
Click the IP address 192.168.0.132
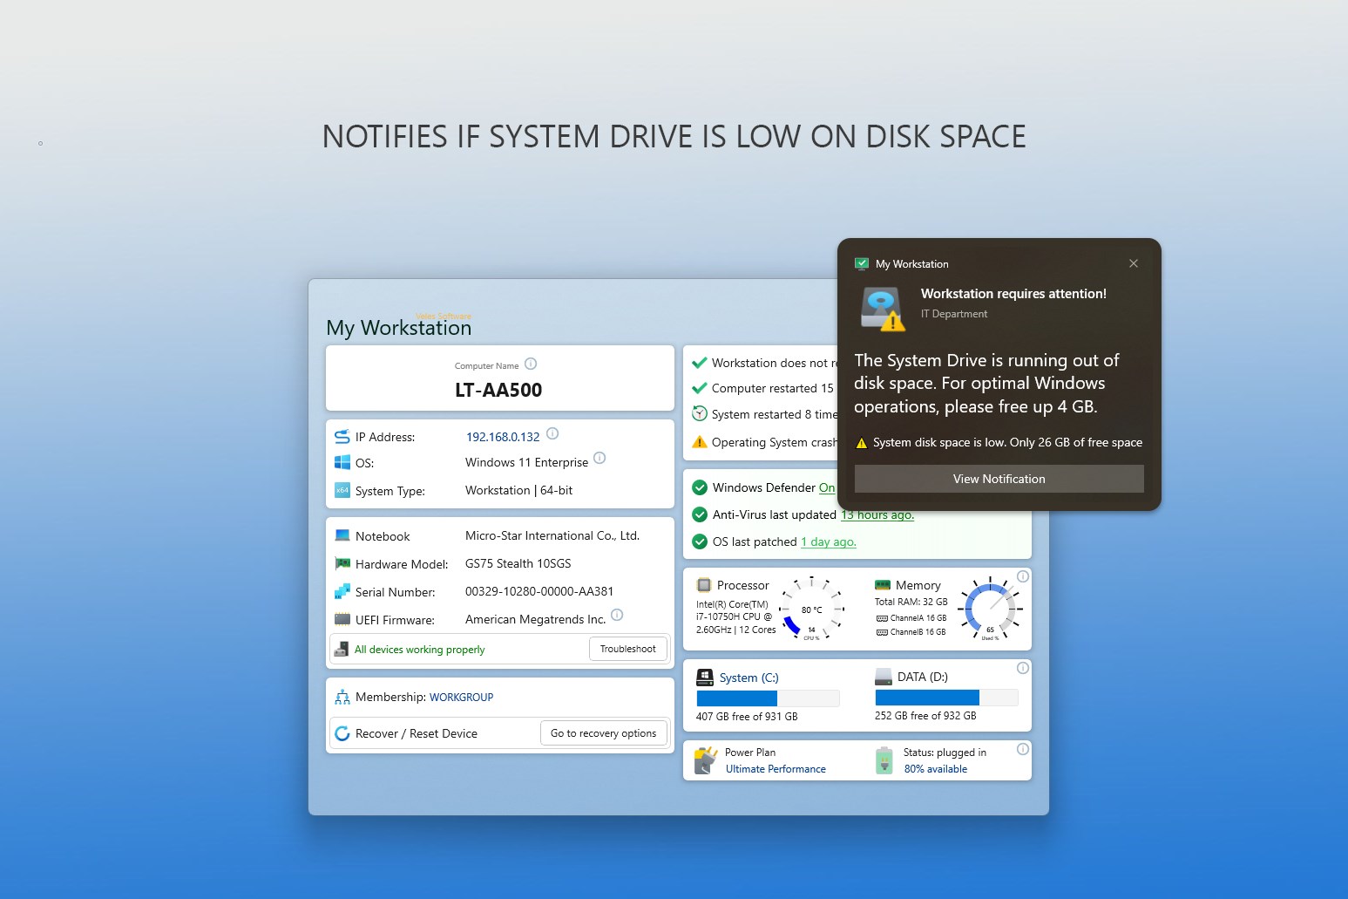coord(503,437)
